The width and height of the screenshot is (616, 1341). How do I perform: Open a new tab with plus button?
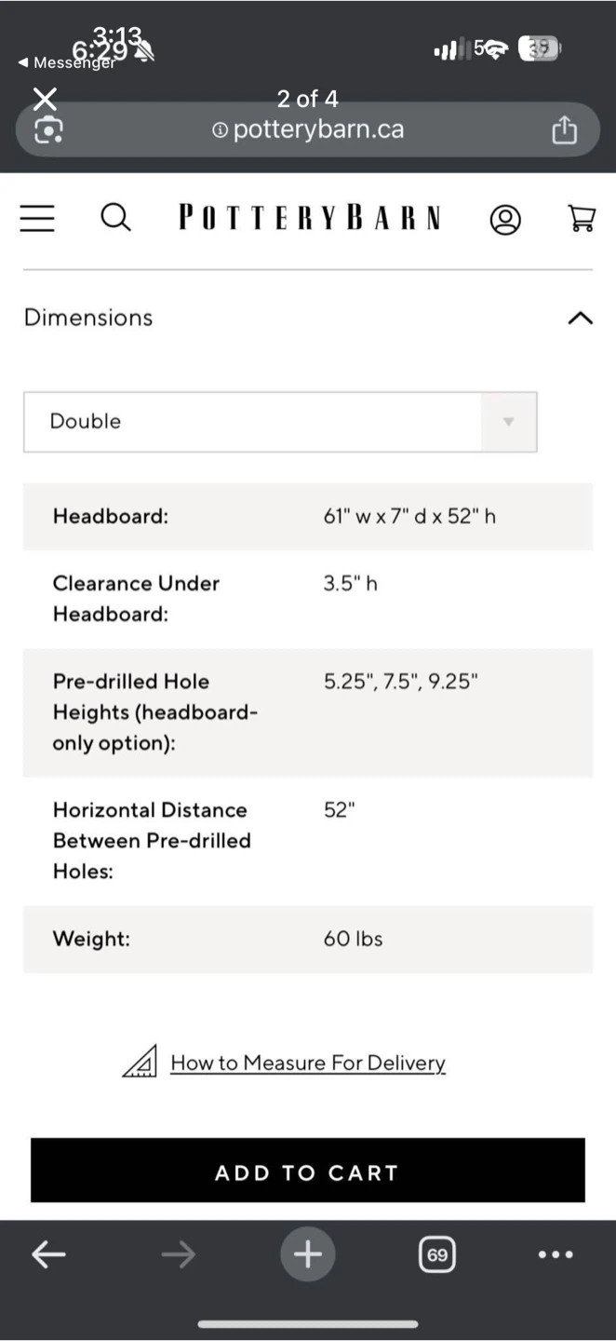point(307,1254)
